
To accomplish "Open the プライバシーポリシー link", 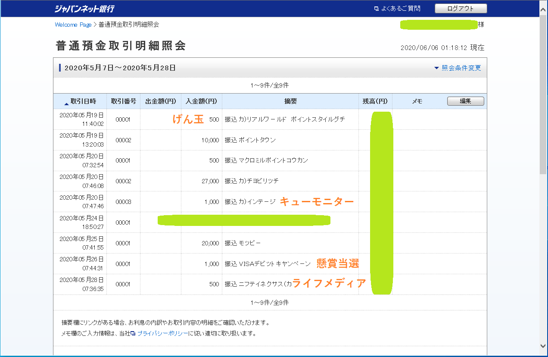I will pos(162,333).
